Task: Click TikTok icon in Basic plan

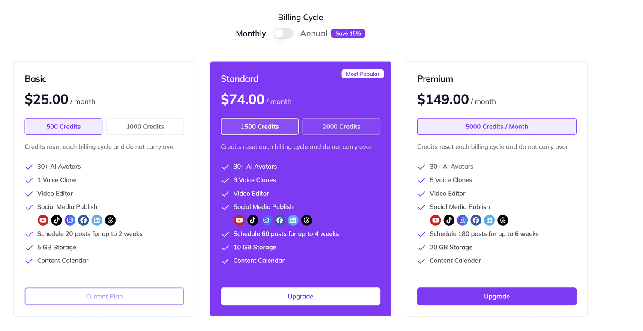Action: [x=57, y=220]
